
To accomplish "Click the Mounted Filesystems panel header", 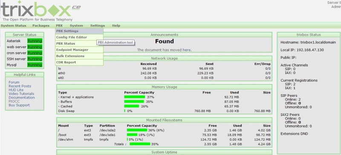I will click(x=165, y=120).
